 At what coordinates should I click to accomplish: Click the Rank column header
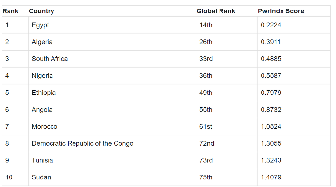tap(10, 11)
